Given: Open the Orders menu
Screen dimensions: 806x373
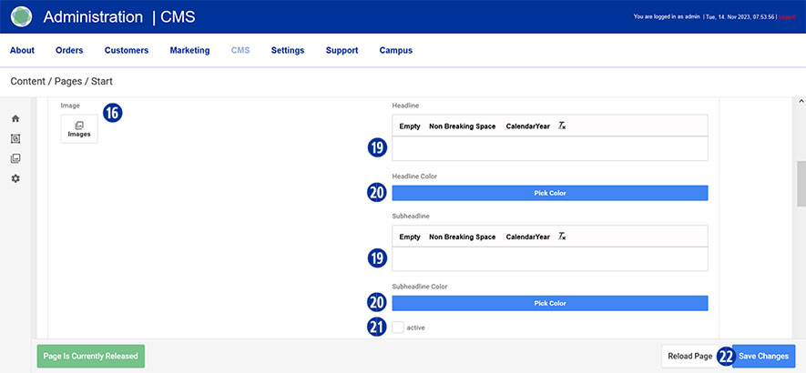Looking at the screenshot, I should pos(69,51).
